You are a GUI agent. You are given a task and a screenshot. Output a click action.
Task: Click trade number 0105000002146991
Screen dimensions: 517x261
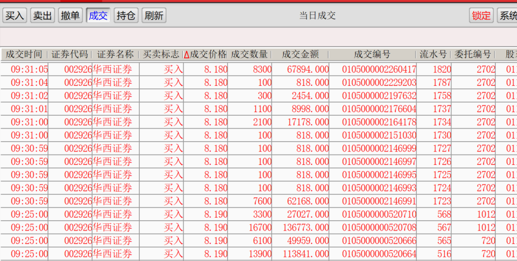[x=379, y=201]
